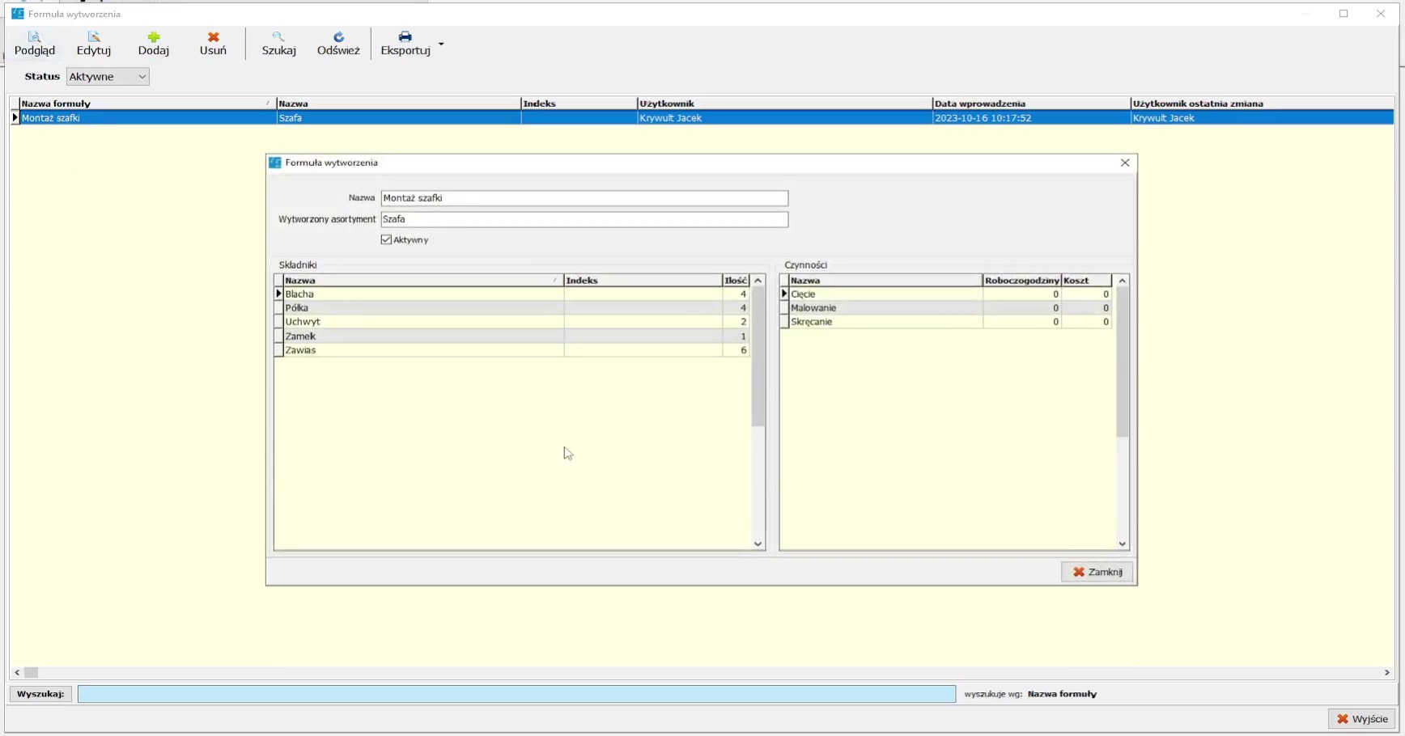Expand the Eksportuj dropdown arrow
The width and height of the screenshot is (1405, 736).
pyautogui.click(x=441, y=44)
